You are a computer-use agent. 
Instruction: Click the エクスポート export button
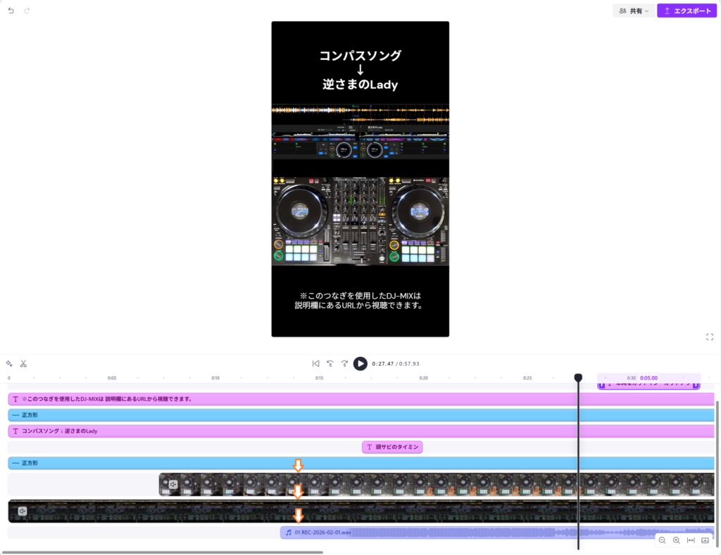pyautogui.click(x=687, y=11)
